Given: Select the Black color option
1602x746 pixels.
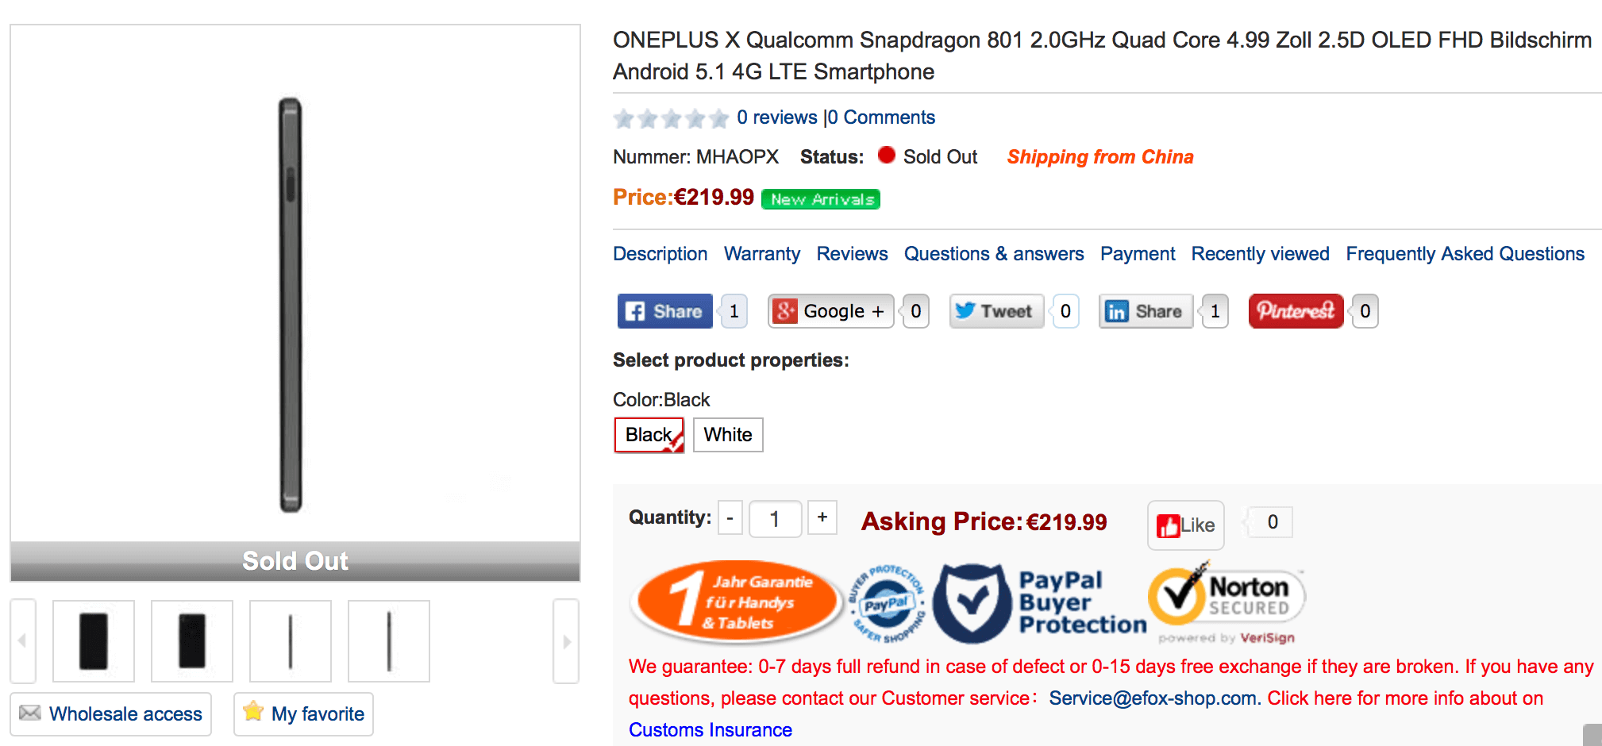Looking at the screenshot, I should tap(649, 435).
